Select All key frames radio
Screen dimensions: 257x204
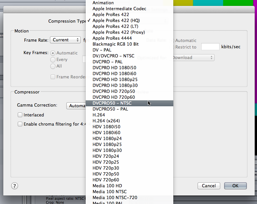point(53,66)
